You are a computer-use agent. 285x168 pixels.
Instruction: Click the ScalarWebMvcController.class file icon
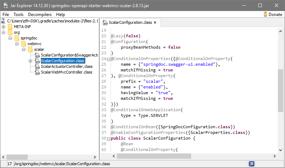pos(37,72)
